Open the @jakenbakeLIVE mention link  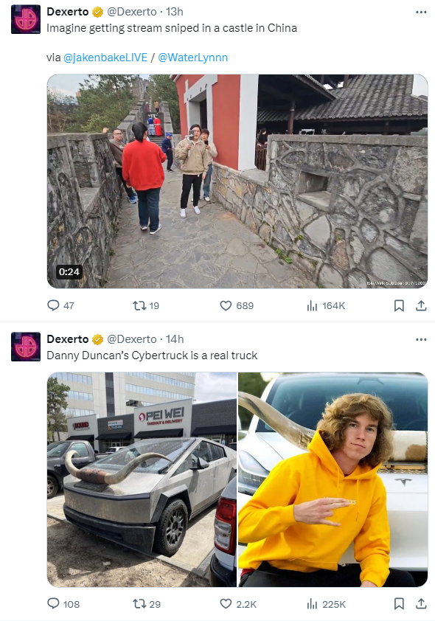click(105, 58)
